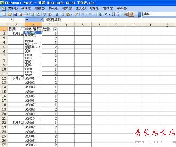
Task: Open the 帮助 menu
Action: pos(122,8)
